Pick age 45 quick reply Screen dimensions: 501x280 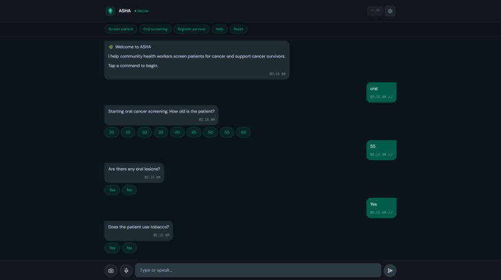194,133
